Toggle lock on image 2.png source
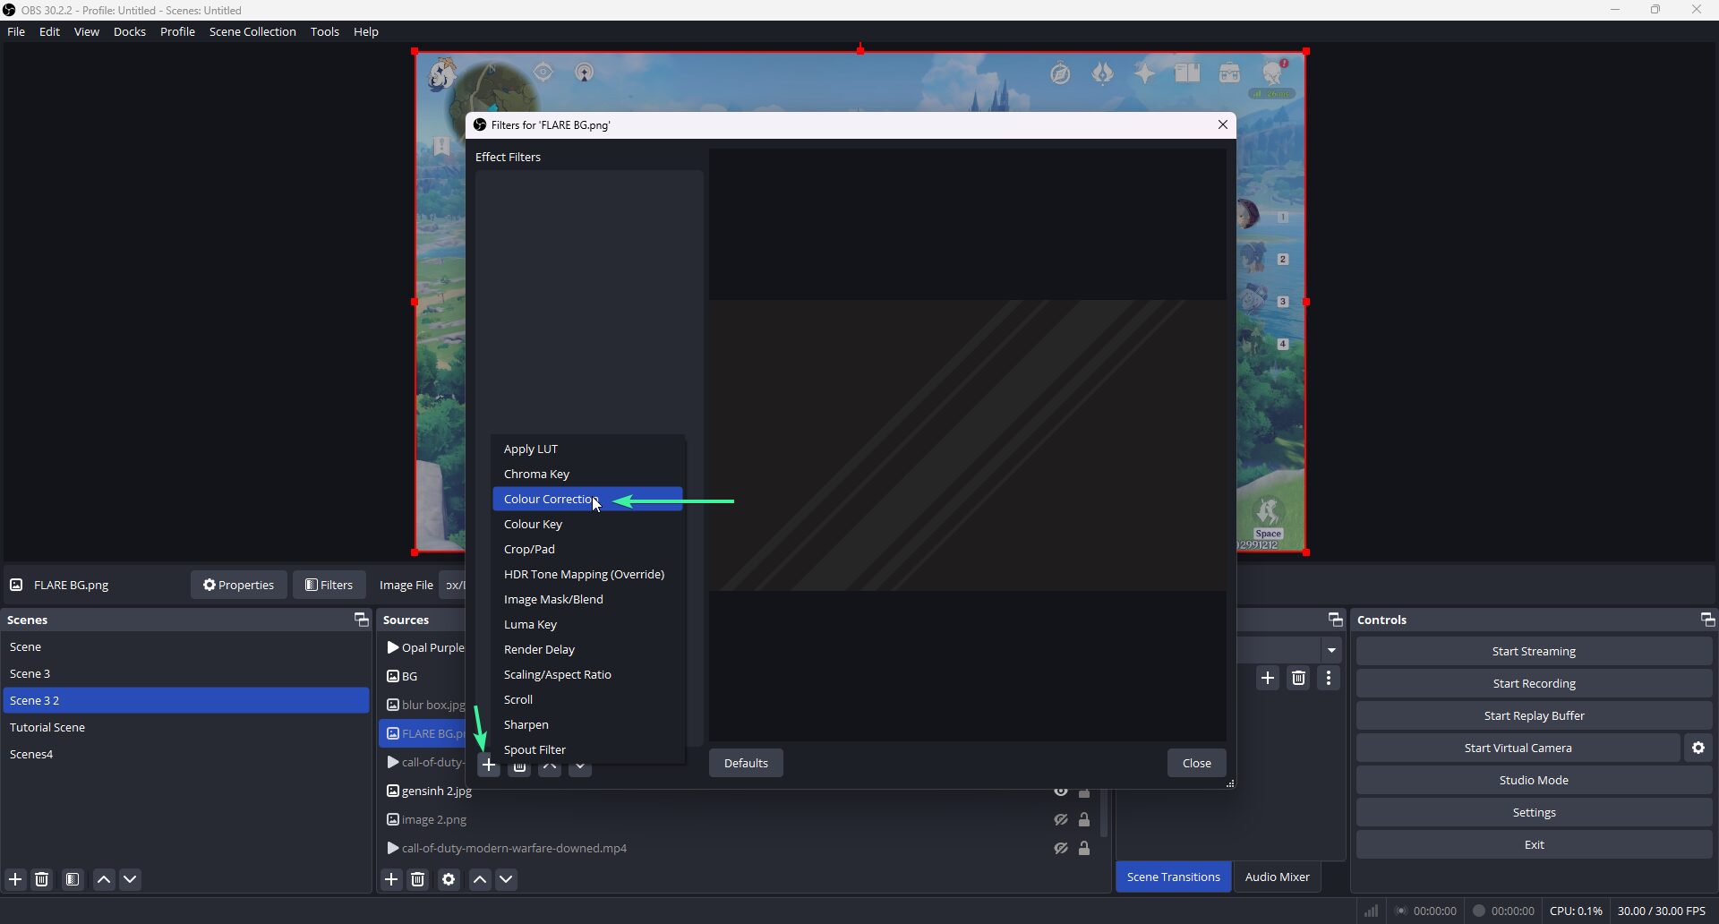Viewport: 1719px width, 924px height. [x=1084, y=819]
